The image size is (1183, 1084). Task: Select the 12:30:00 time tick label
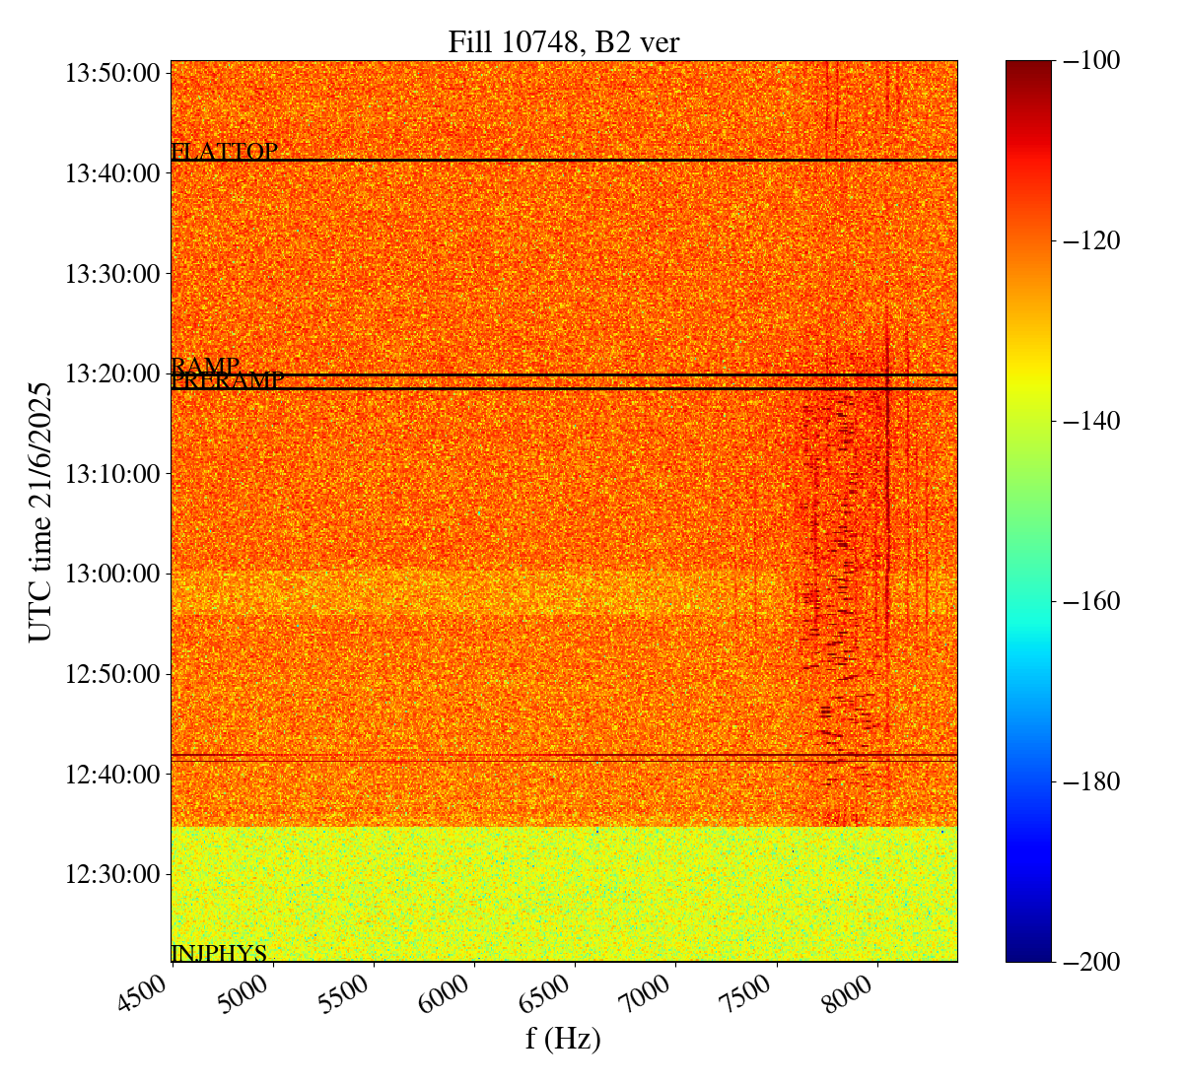pyautogui.click(x=112, y=874)
